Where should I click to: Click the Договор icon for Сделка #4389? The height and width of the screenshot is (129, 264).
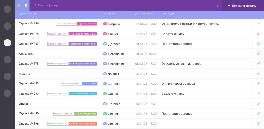pos(105,83)
